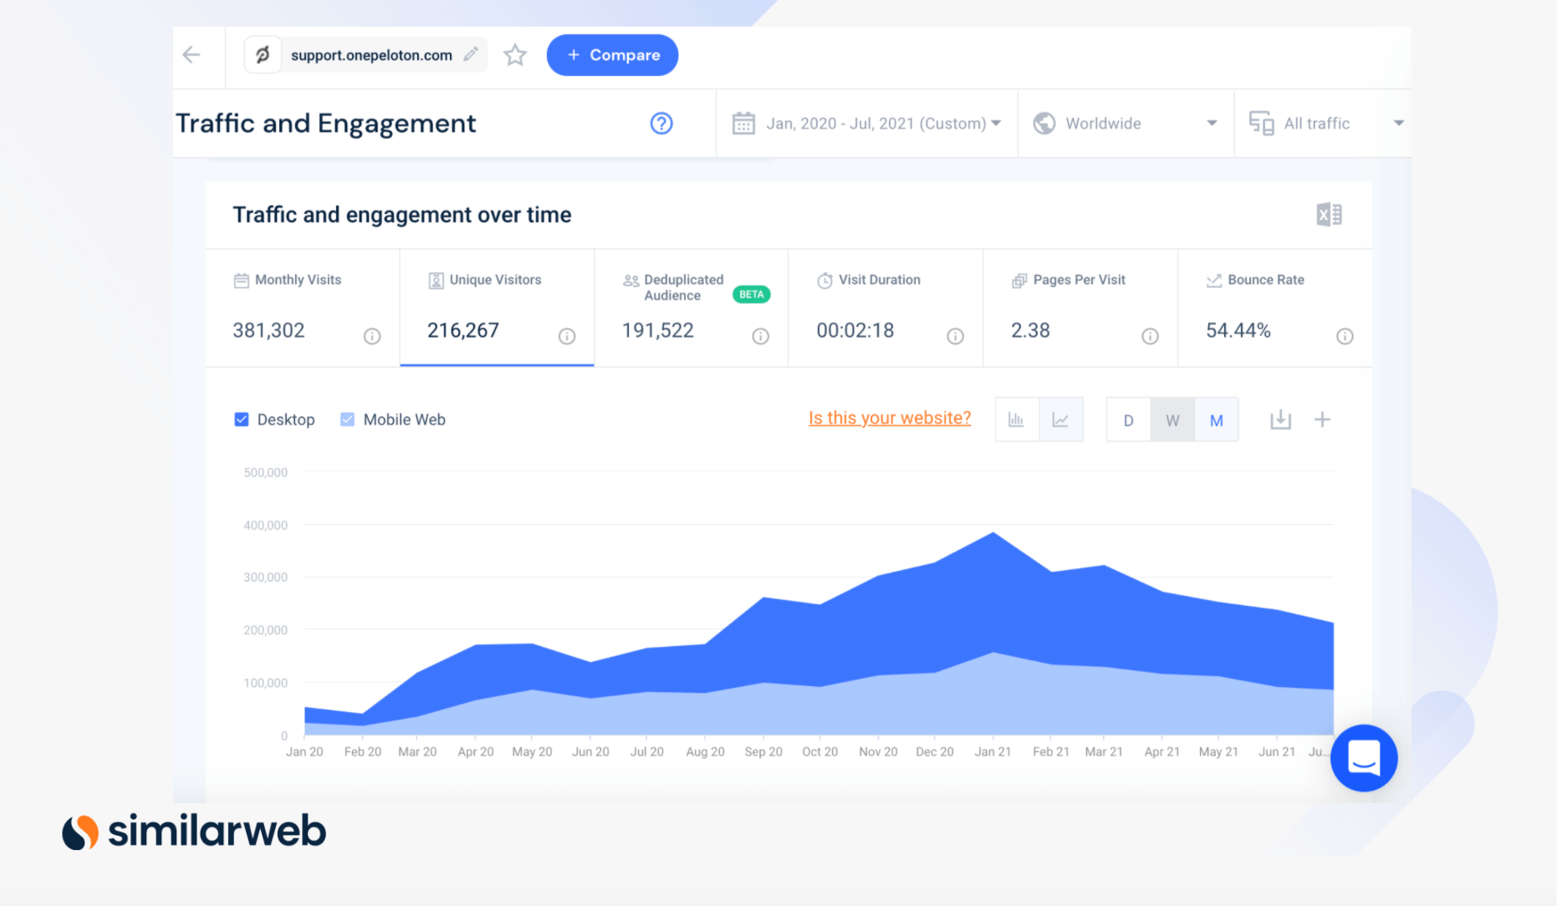
Task: Favorite the site with the star icon
Action: (x=515, y=55)
